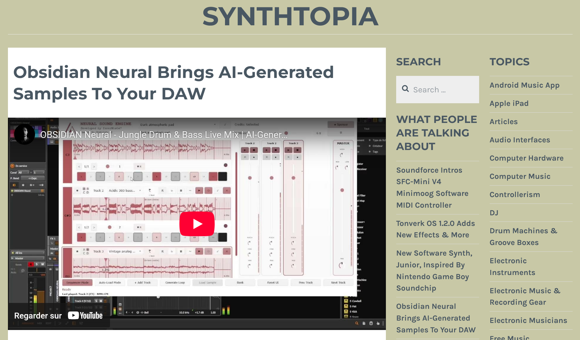Viewport: 580px width, 340px height.
Task: Click the 'WHAT PEOPLE ARE TALKING ABOUT' heading
Action: tap(436, 133)
